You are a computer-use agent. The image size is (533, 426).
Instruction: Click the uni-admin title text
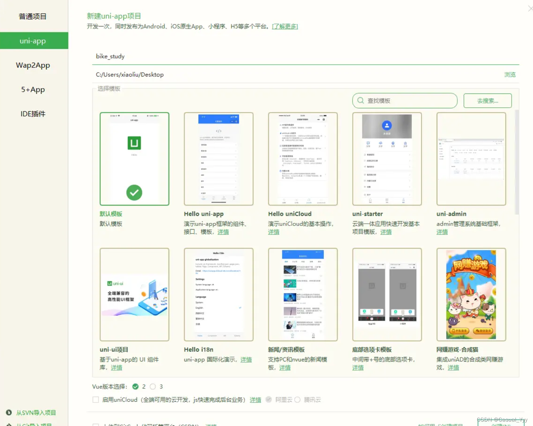click(451, 214)
